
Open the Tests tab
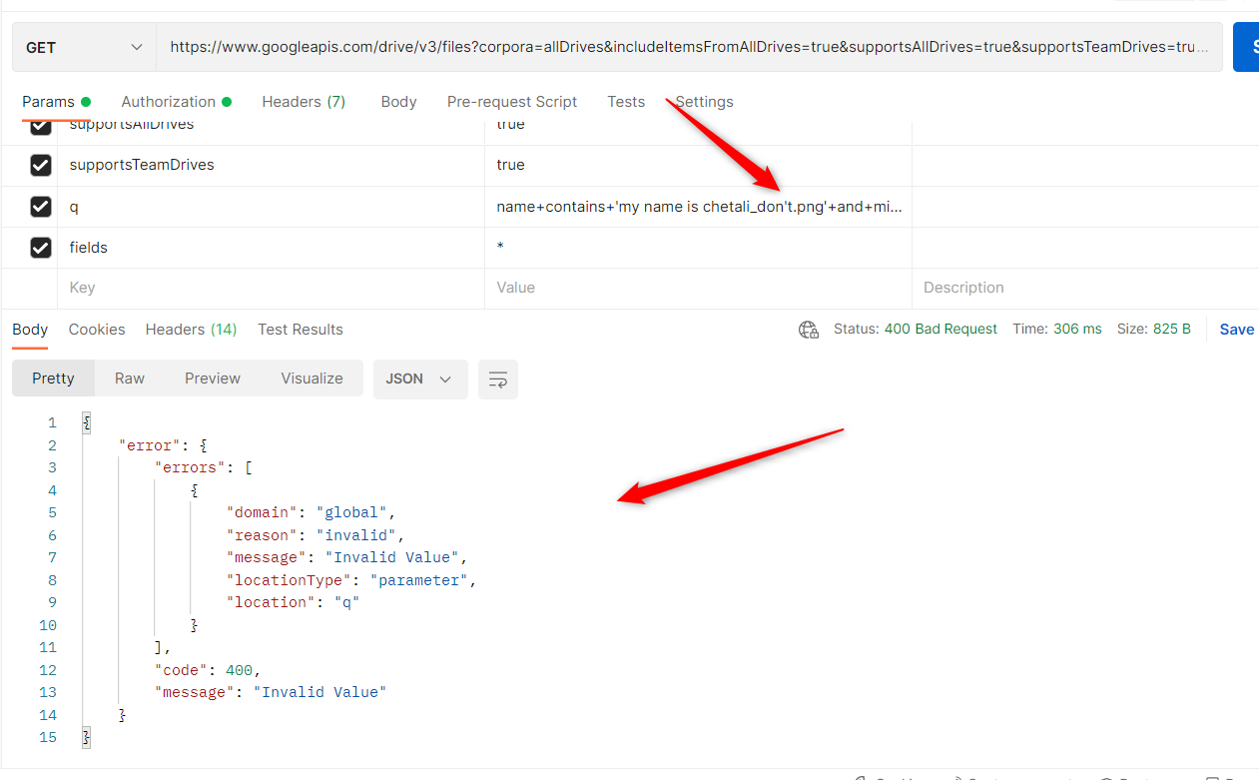(x=626, y=102)
